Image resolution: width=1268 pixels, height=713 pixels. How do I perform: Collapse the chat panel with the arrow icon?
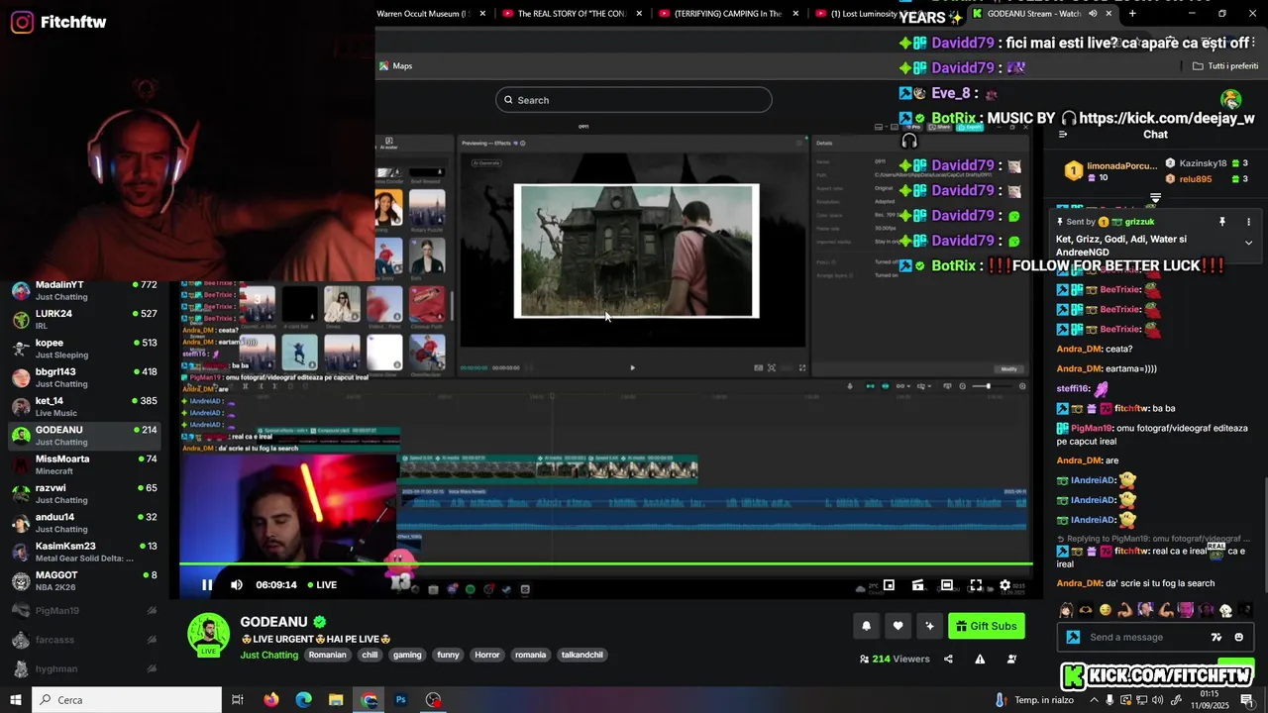(x=1063, y=135)
